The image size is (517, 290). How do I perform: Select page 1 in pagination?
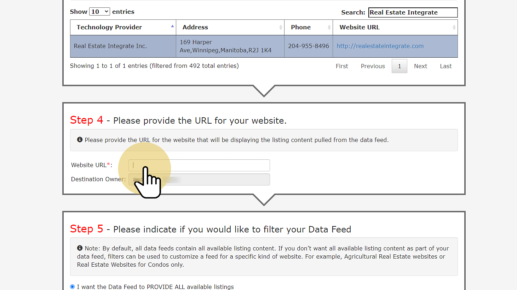(x=400, y=66)
